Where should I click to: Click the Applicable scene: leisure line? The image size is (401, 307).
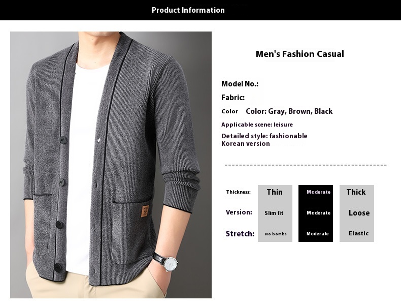257,125
